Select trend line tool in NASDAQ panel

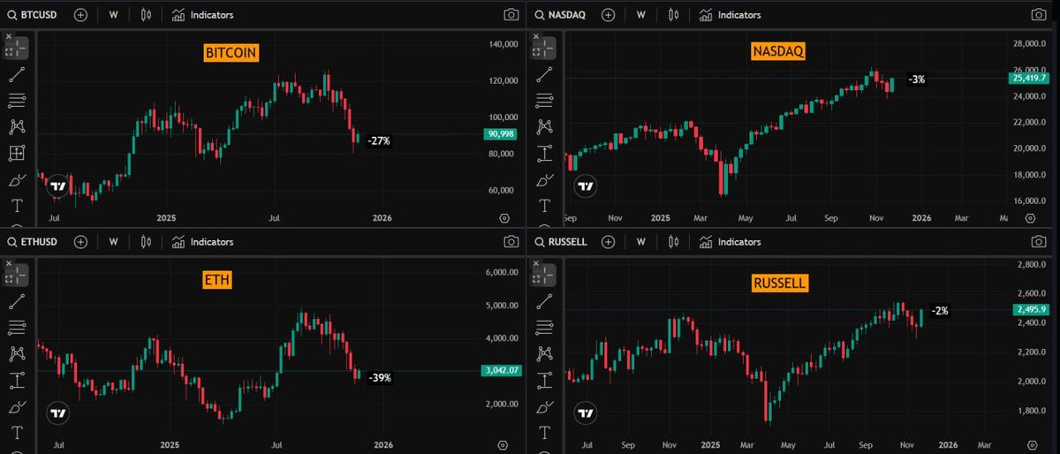[x=545, y=74]
